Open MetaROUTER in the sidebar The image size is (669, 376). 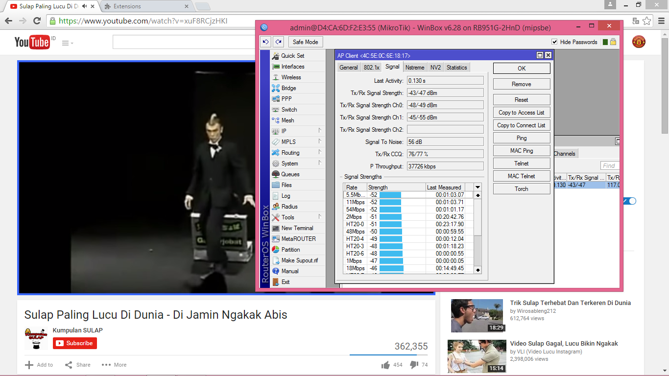(298, 239)
